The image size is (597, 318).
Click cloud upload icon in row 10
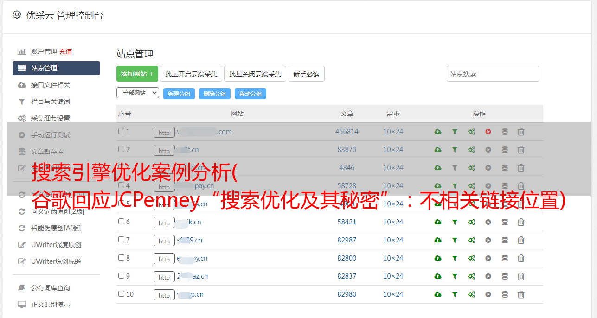coord(438,294)
